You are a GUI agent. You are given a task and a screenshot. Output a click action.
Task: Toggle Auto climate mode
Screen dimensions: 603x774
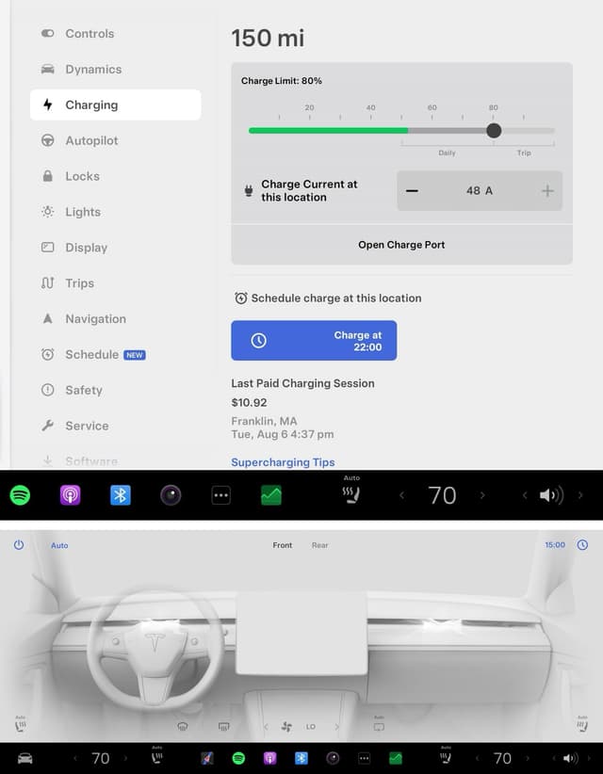pos(59,545)
